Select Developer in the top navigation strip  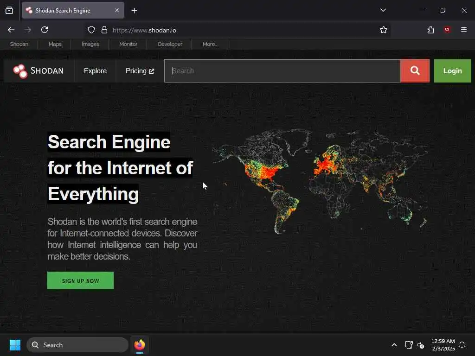170,44
